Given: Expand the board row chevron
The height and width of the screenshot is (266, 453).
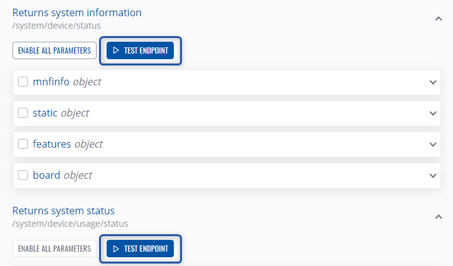Looking at the screenshot, I should click(433, 176).
